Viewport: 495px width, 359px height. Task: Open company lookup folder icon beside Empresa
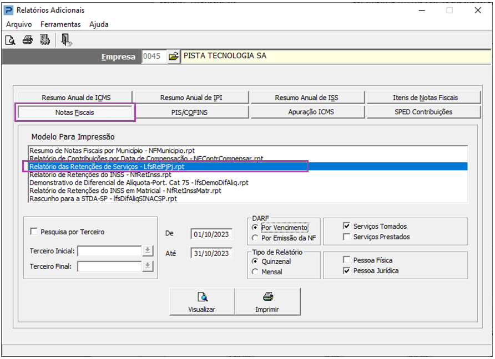point(174,57)
